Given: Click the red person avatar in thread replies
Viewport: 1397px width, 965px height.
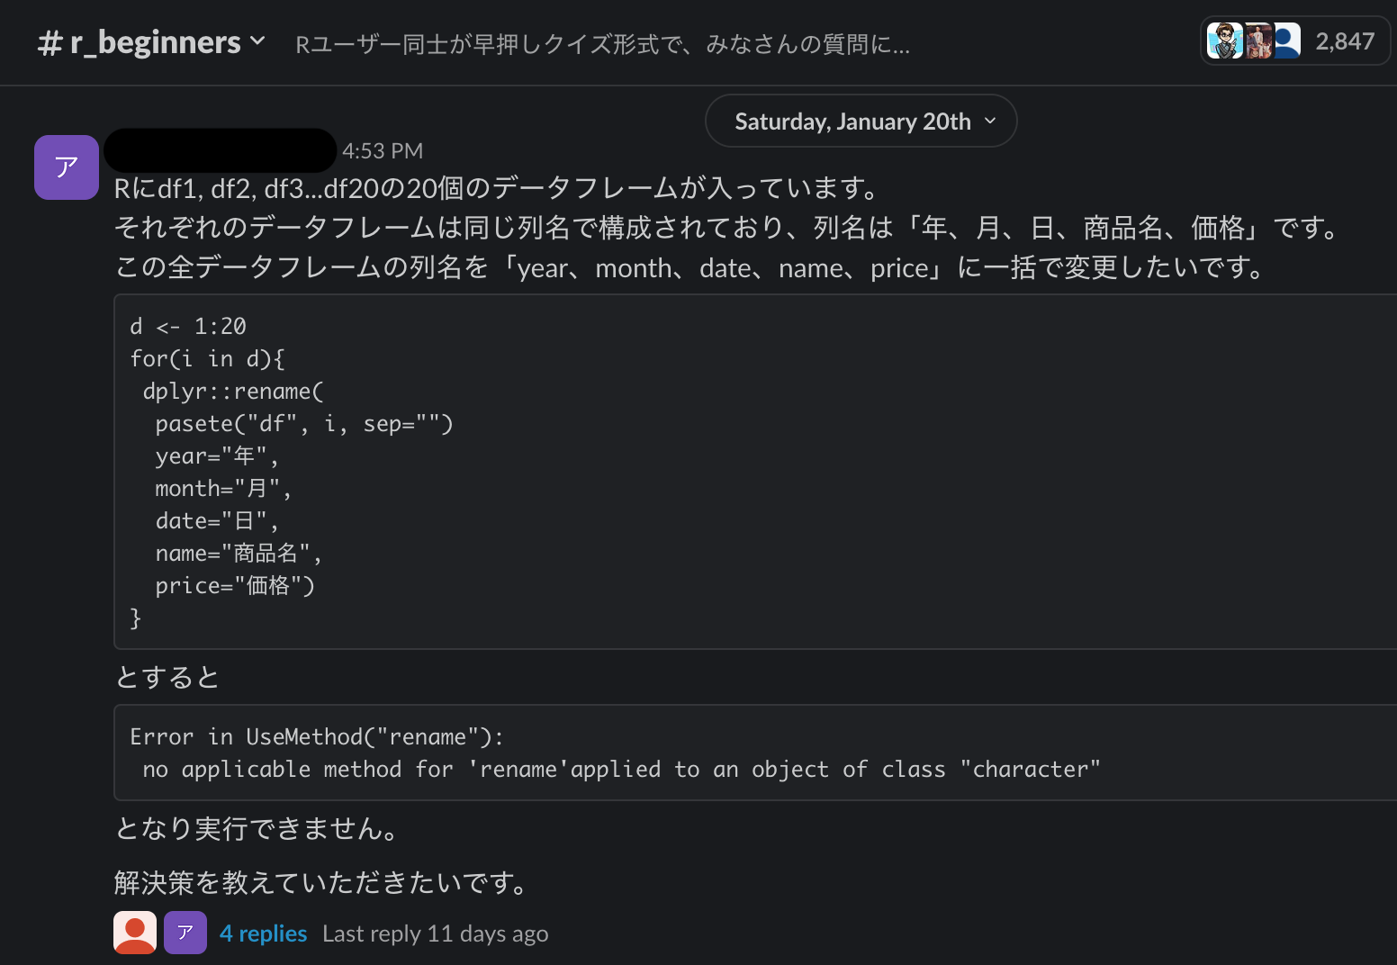Looking at the screenshot, I should click(x=135, y=933).
